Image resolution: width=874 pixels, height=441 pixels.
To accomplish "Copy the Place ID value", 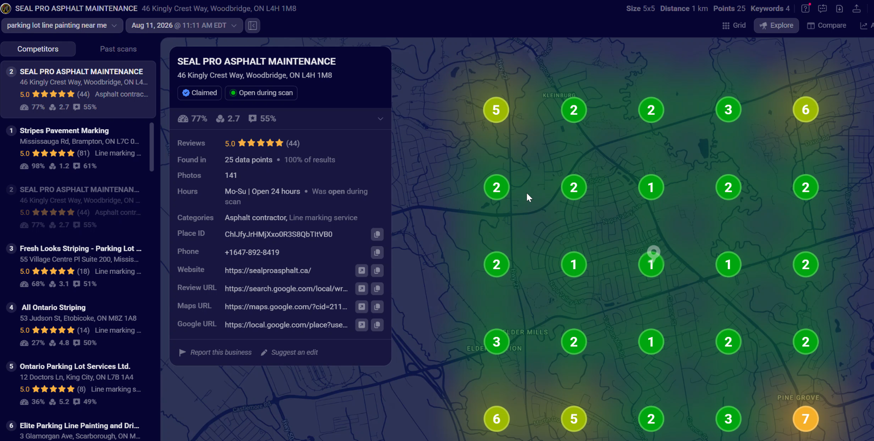I will pyautogui.click(x=377, y=234).
